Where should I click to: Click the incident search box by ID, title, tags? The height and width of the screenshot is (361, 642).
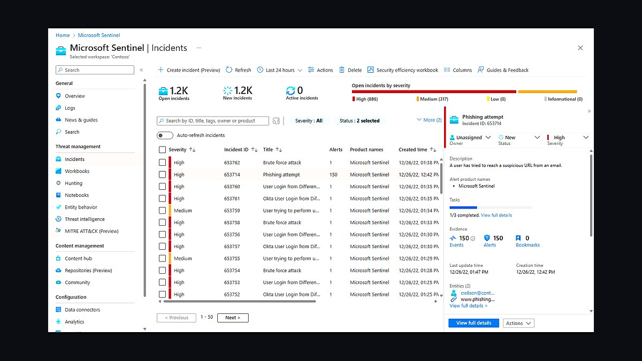point(213,121)
